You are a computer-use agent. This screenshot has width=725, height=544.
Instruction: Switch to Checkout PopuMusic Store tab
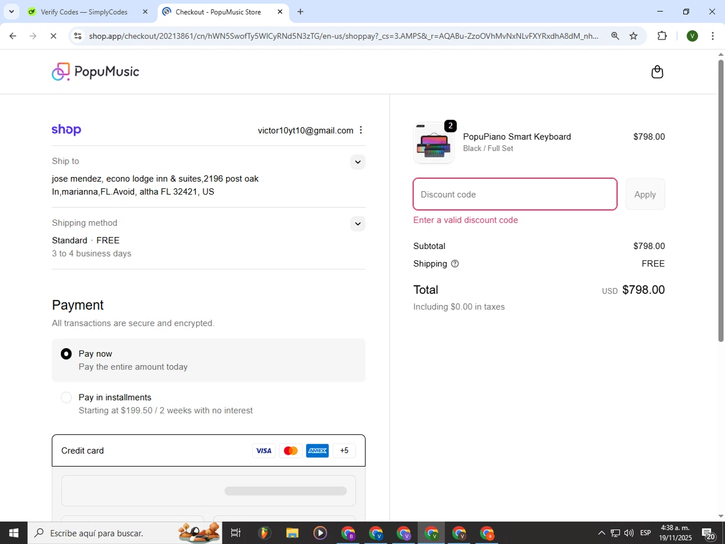click(x=222, y=12)
